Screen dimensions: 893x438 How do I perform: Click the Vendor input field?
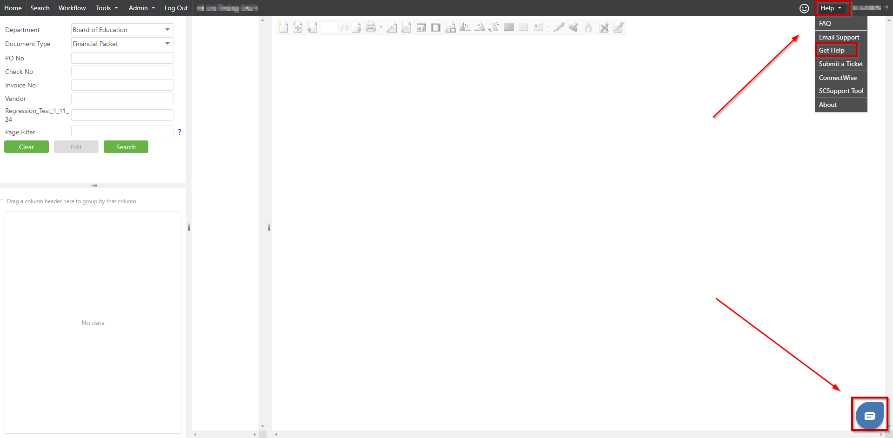point(122,99)
